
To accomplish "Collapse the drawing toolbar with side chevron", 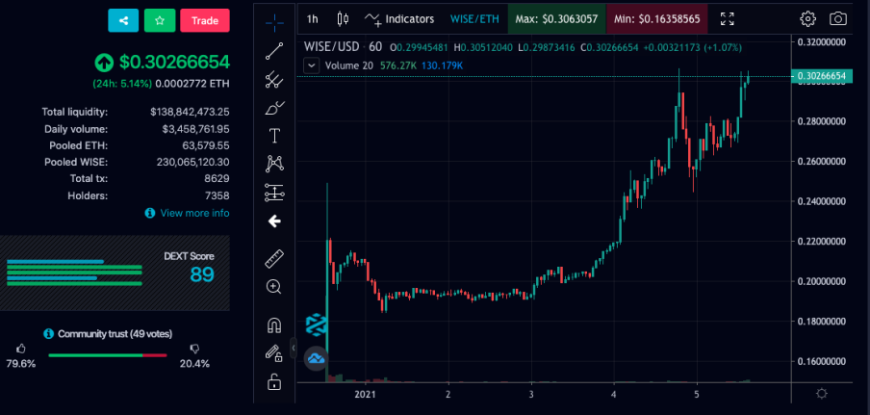I will click(294, 348).
